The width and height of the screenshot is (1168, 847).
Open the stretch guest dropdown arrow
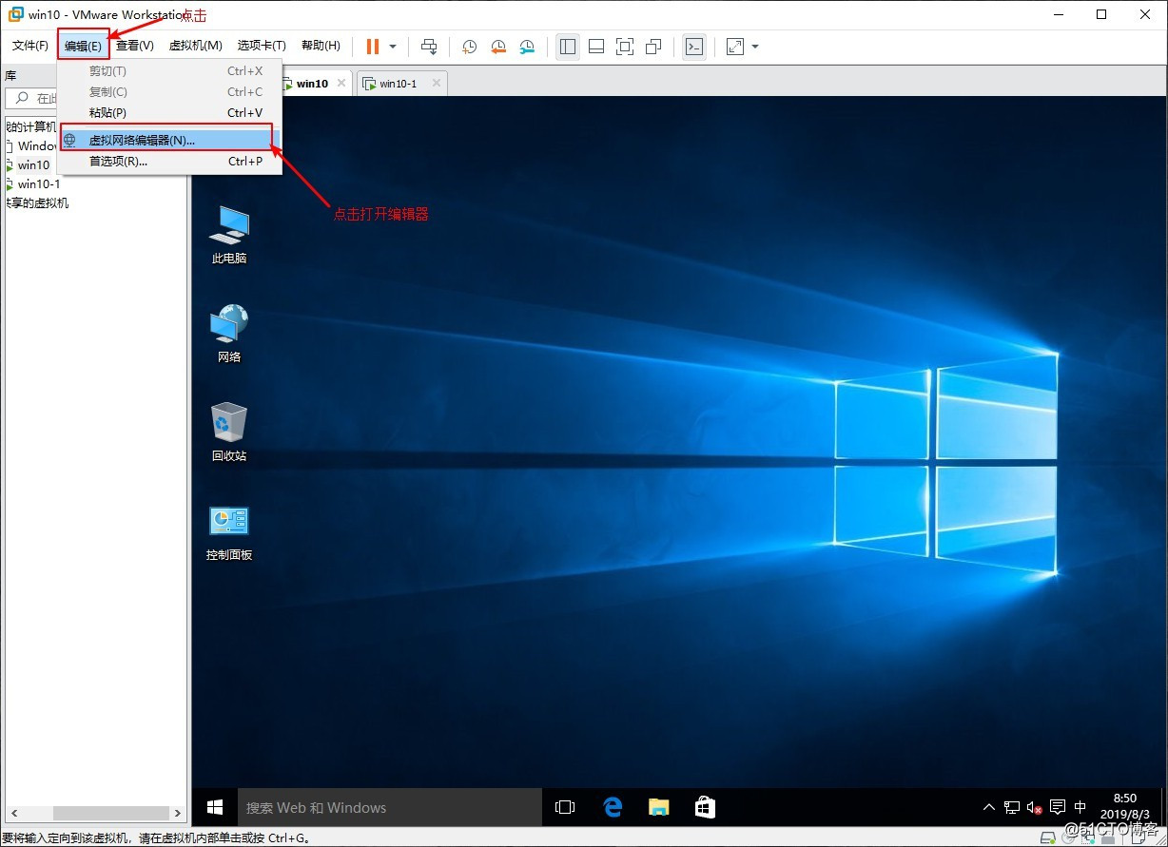755,46
